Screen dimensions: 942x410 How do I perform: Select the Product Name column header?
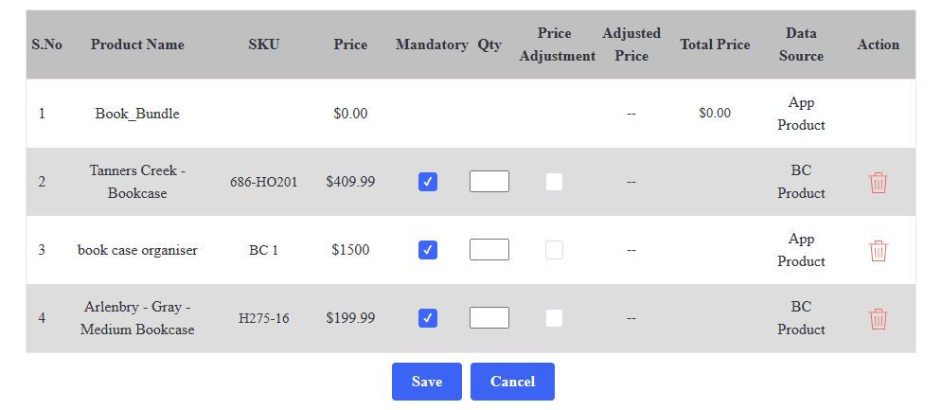click(137, 45)
